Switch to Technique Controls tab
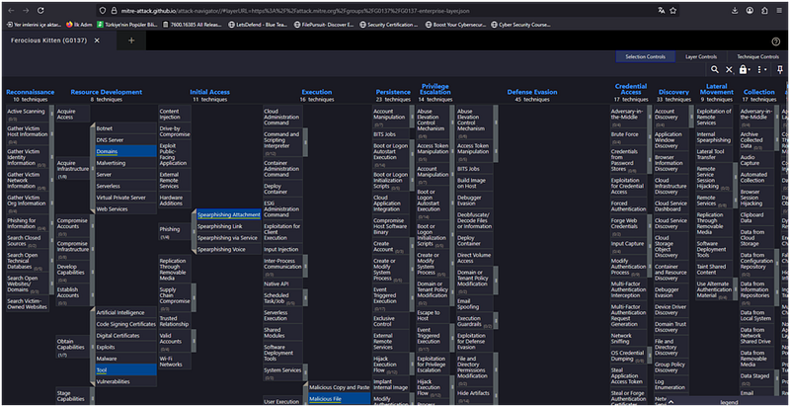790x407 pixels. (757, 57)
